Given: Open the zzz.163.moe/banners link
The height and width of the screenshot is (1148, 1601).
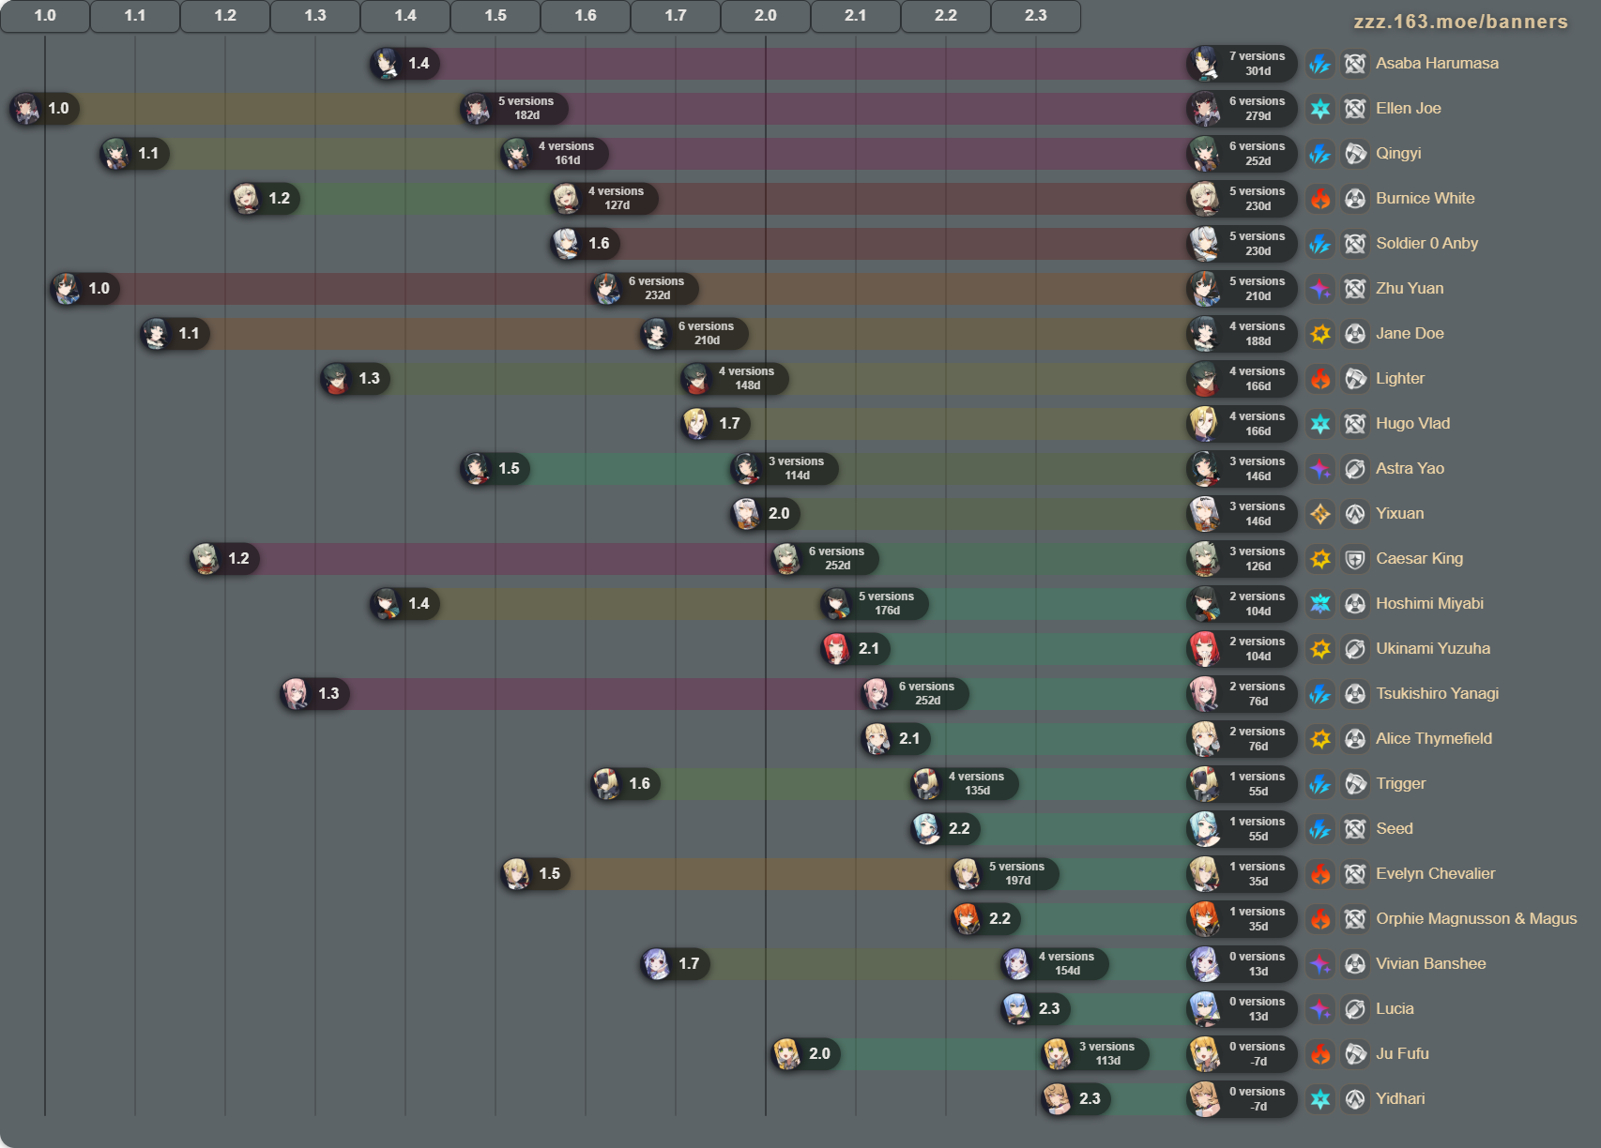Looking at the screenshot, I should [x=1460, y=22].
